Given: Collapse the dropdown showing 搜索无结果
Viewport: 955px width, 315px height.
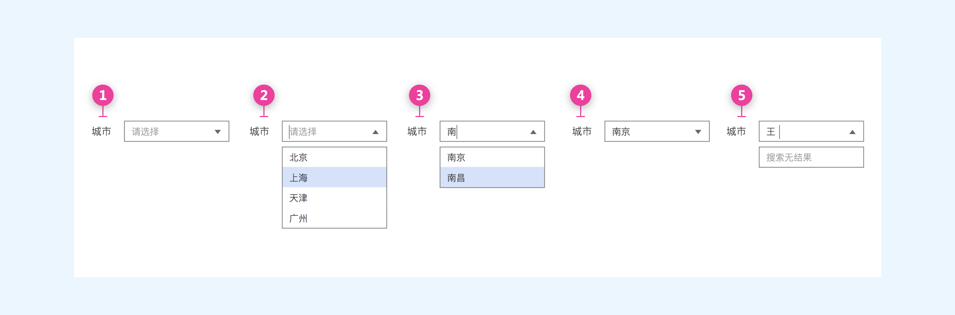Looking at the screenshot, I should click(x=852, y=132).
